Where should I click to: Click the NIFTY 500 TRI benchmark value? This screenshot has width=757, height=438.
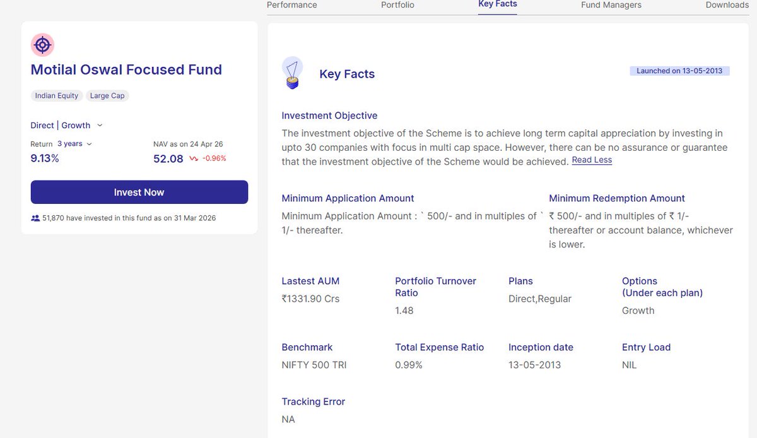pyautogui.click(x=314, y=365)
